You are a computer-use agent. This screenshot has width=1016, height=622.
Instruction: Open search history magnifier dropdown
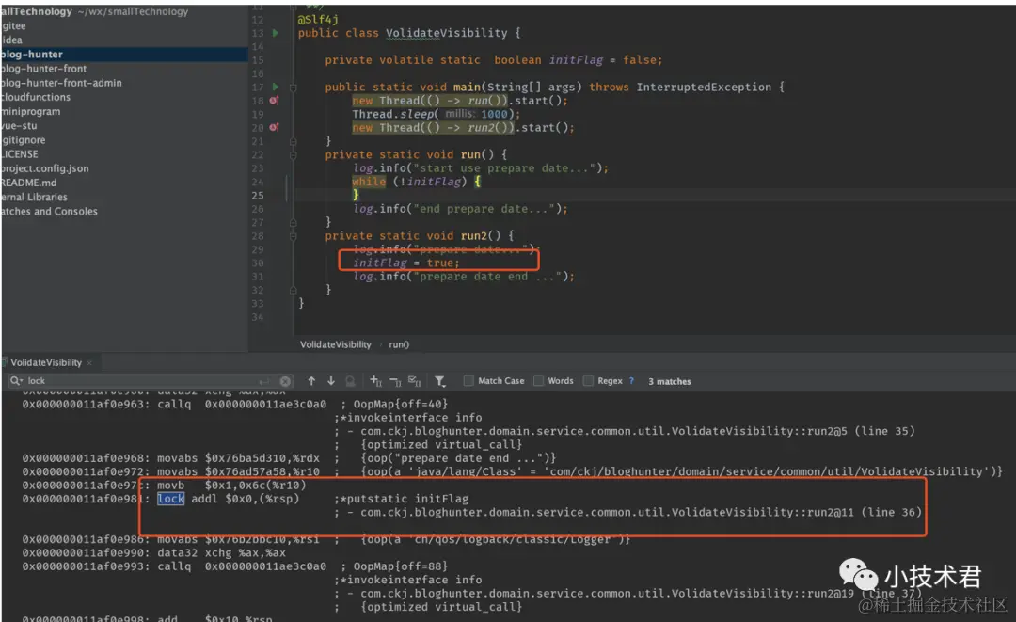click(16, 381)
